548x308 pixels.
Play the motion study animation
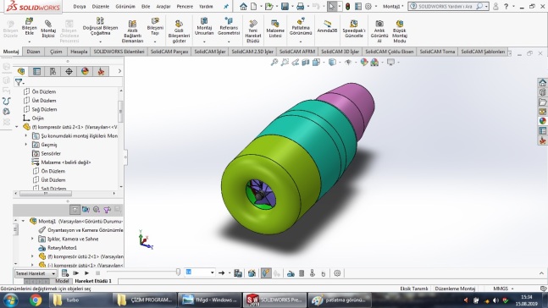pyautogui.click(x=86, y=273)
